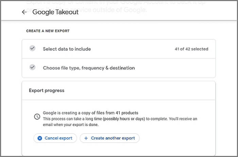Click the X icon on Cancel export
Image resolution: width=238 pixels, height=157 pixels.
pos(40,138)
